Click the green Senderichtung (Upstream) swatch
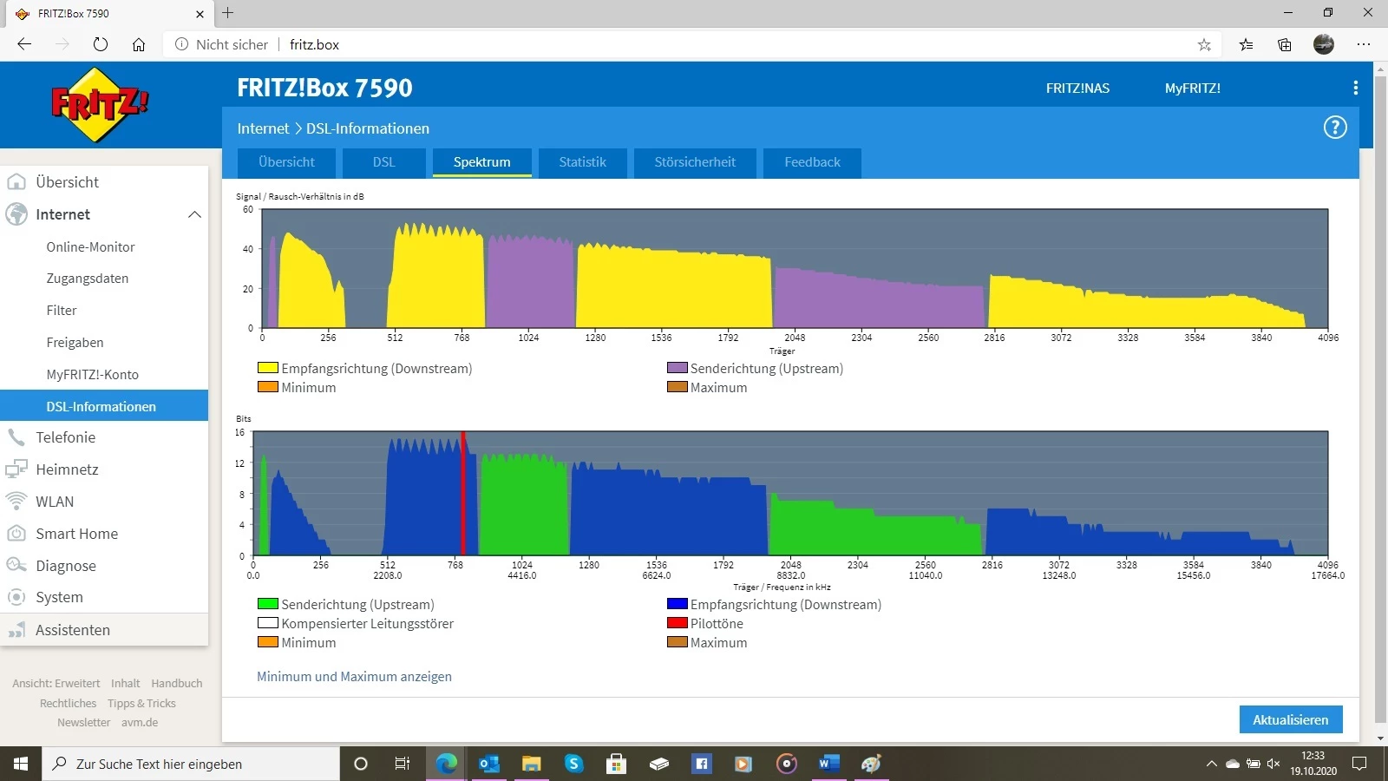Image resolution: width=1388 pixels, height=781 pixels. point(267,604)
